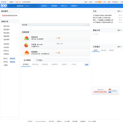
Task: Open the Investor Relations footer link
Action: (x=41, y=121)
